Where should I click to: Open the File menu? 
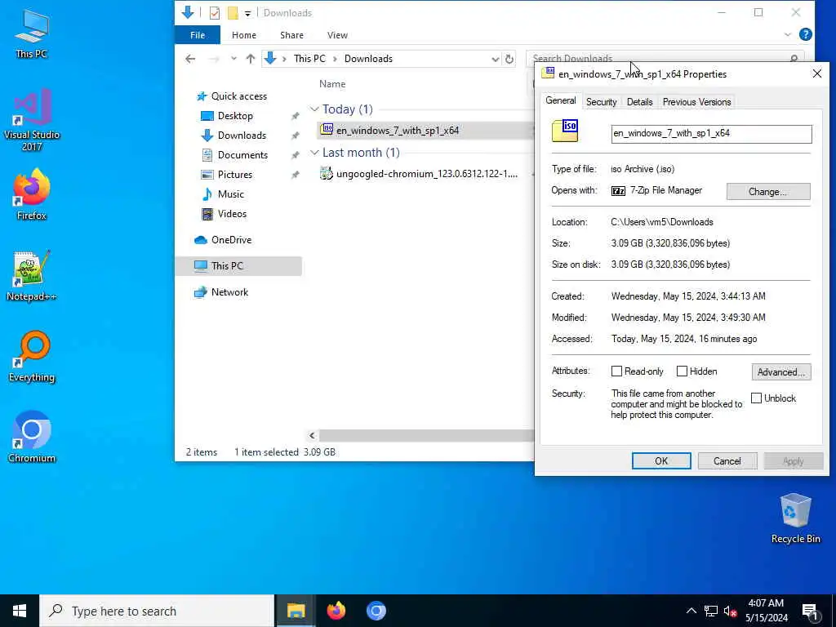198,35
